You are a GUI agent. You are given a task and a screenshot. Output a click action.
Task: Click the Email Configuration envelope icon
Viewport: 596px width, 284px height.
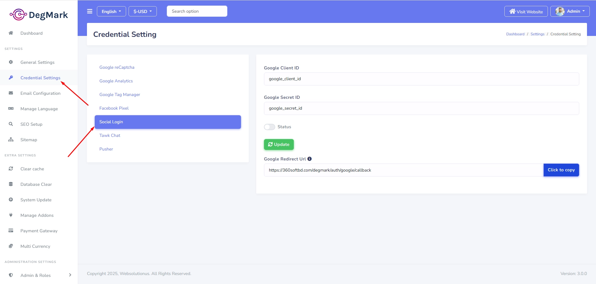pyautogui.click(x=11, y=93)
